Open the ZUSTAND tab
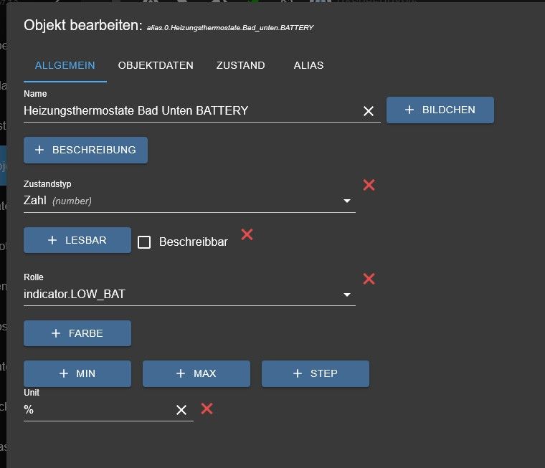The image size is (545, 468). pyautogui.click(x=240, y=65)
